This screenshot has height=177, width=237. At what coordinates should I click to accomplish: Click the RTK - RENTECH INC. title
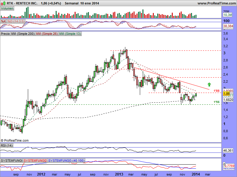click(x=22, y=3)
